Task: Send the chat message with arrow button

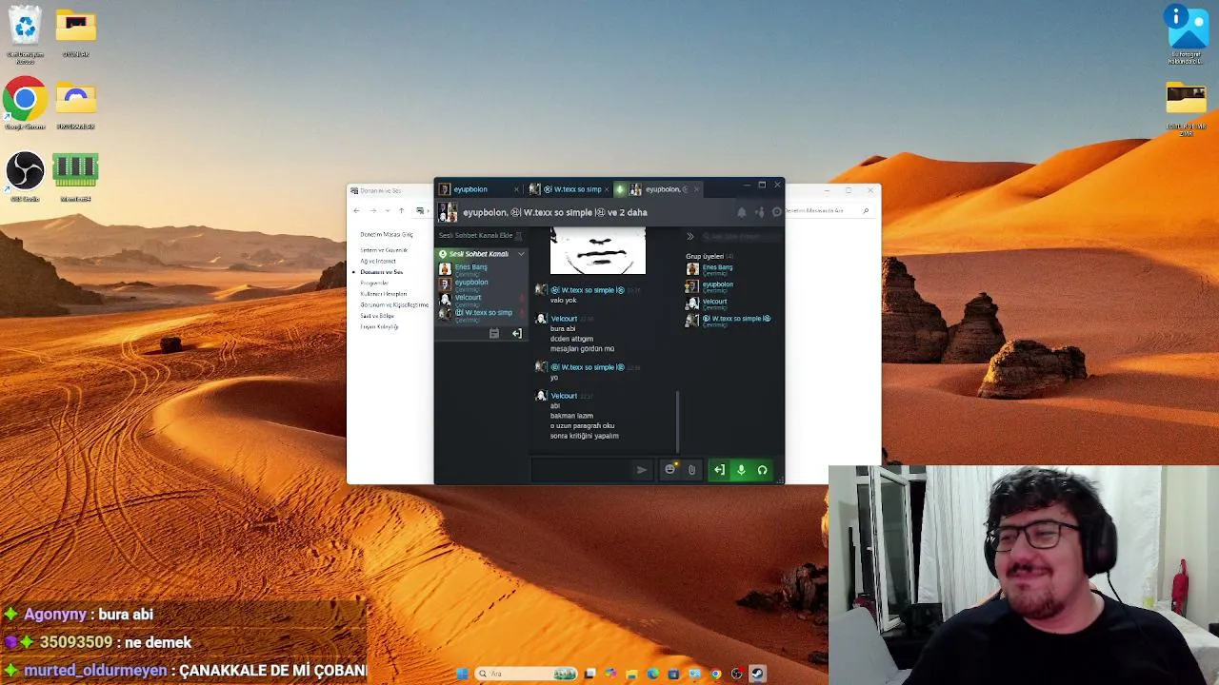Action: [x=642, y=470]
